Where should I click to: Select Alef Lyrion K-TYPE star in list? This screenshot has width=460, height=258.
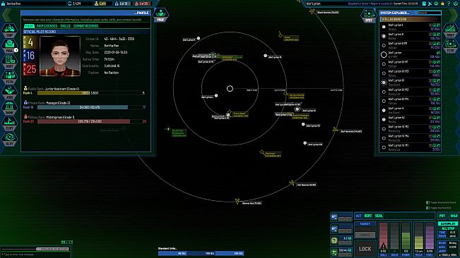tap(411, 55)
